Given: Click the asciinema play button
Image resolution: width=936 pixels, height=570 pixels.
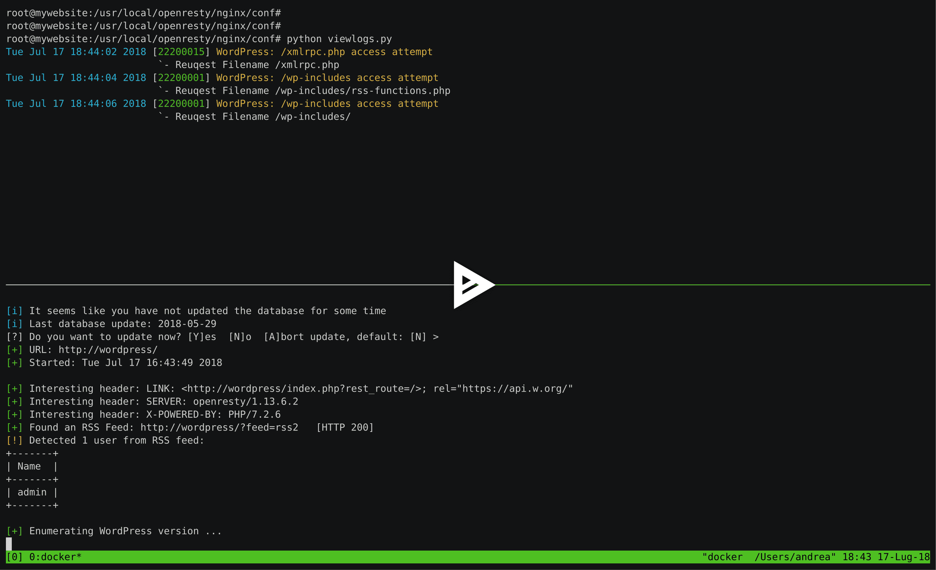Looking at the screenshot, I should 474,284.
